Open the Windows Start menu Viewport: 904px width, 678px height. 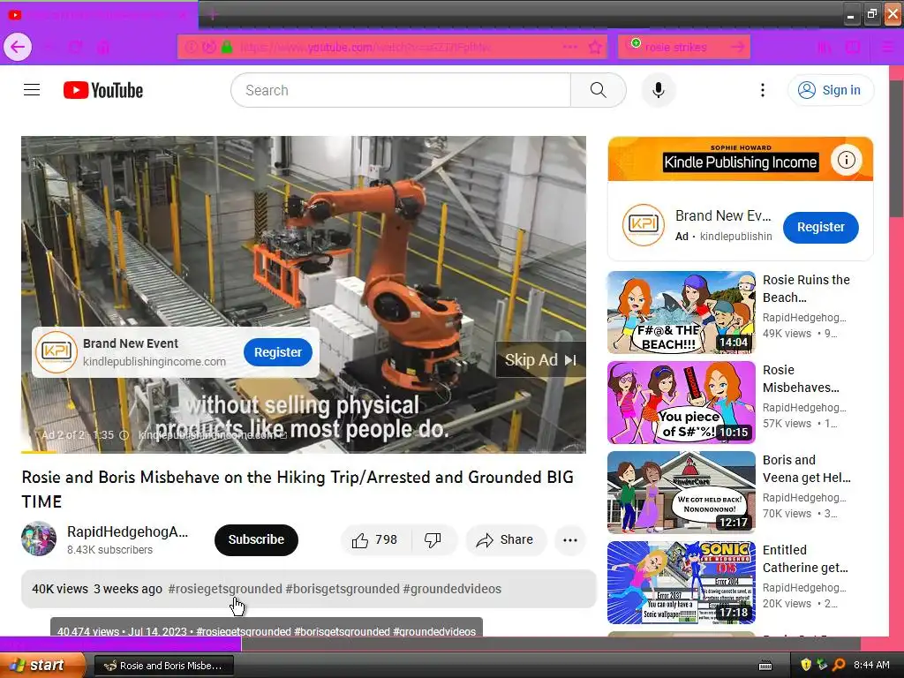(x=41, y=665)
